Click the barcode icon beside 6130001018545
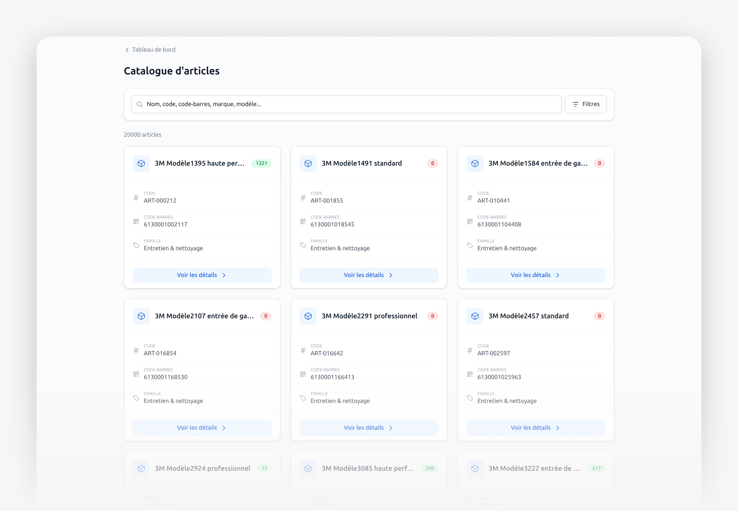 tap(303, 221)
